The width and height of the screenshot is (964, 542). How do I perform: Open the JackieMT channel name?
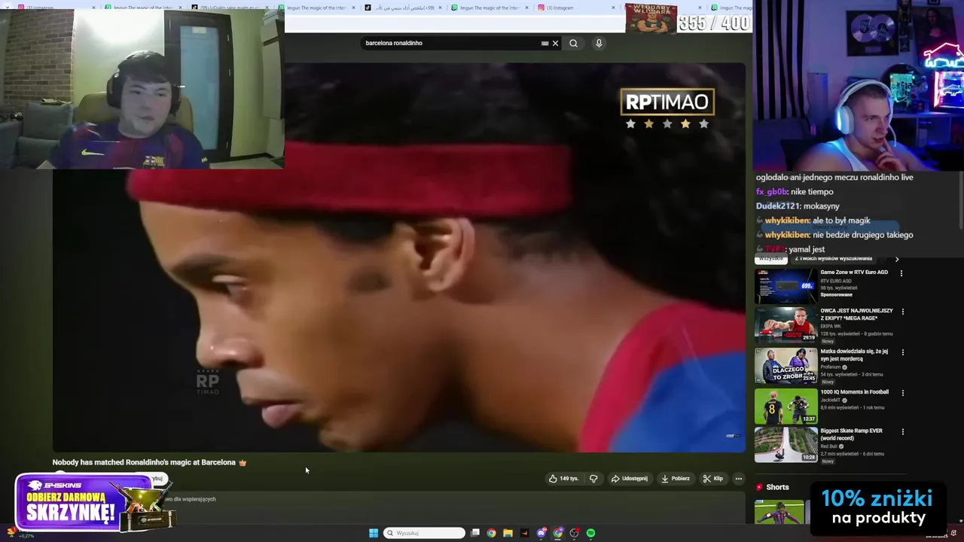pos(830,400)
